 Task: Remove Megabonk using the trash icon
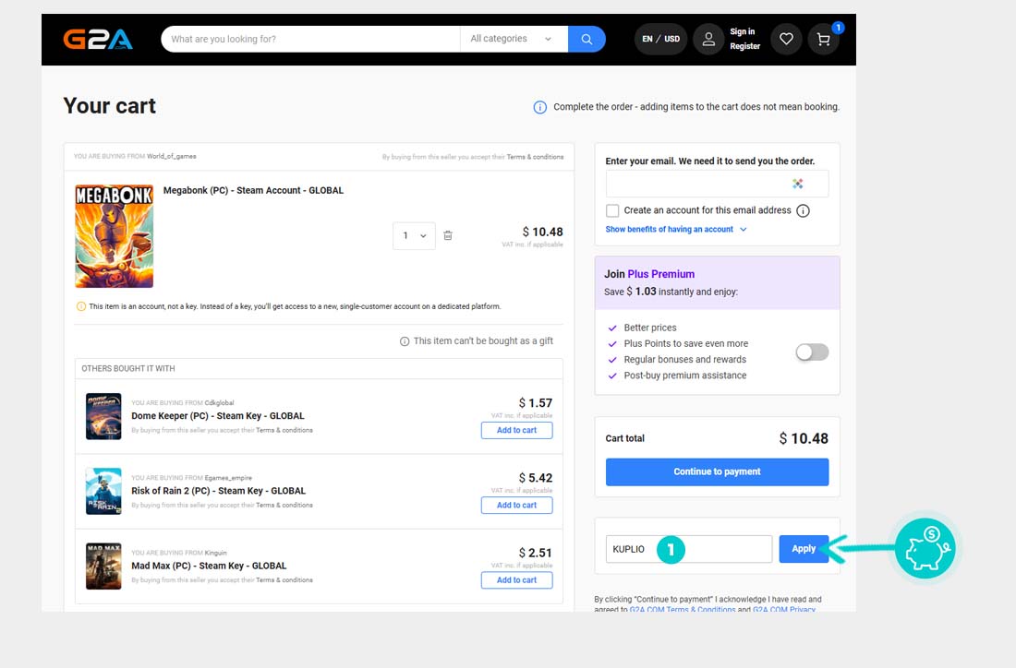tap(448, 235)
